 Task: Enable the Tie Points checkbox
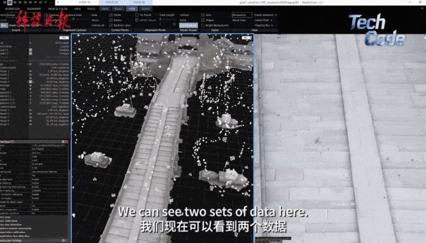(x=136, y=15)
